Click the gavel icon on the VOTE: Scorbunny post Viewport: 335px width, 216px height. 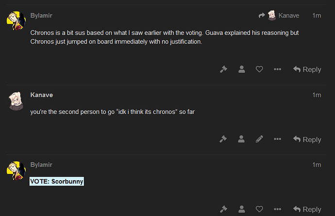tap(223, 209)
